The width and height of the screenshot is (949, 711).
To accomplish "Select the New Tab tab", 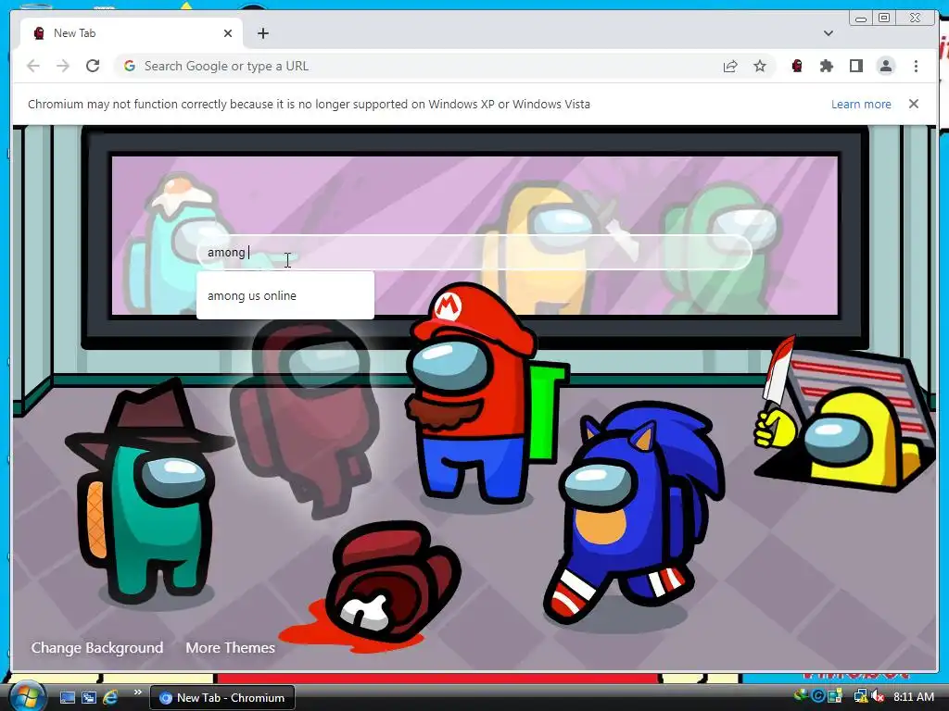I will [x=132, y=33].
